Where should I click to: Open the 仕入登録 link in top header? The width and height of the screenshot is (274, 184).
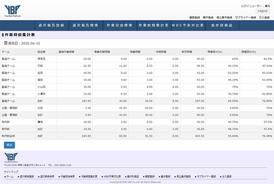(x=264, y=18)
